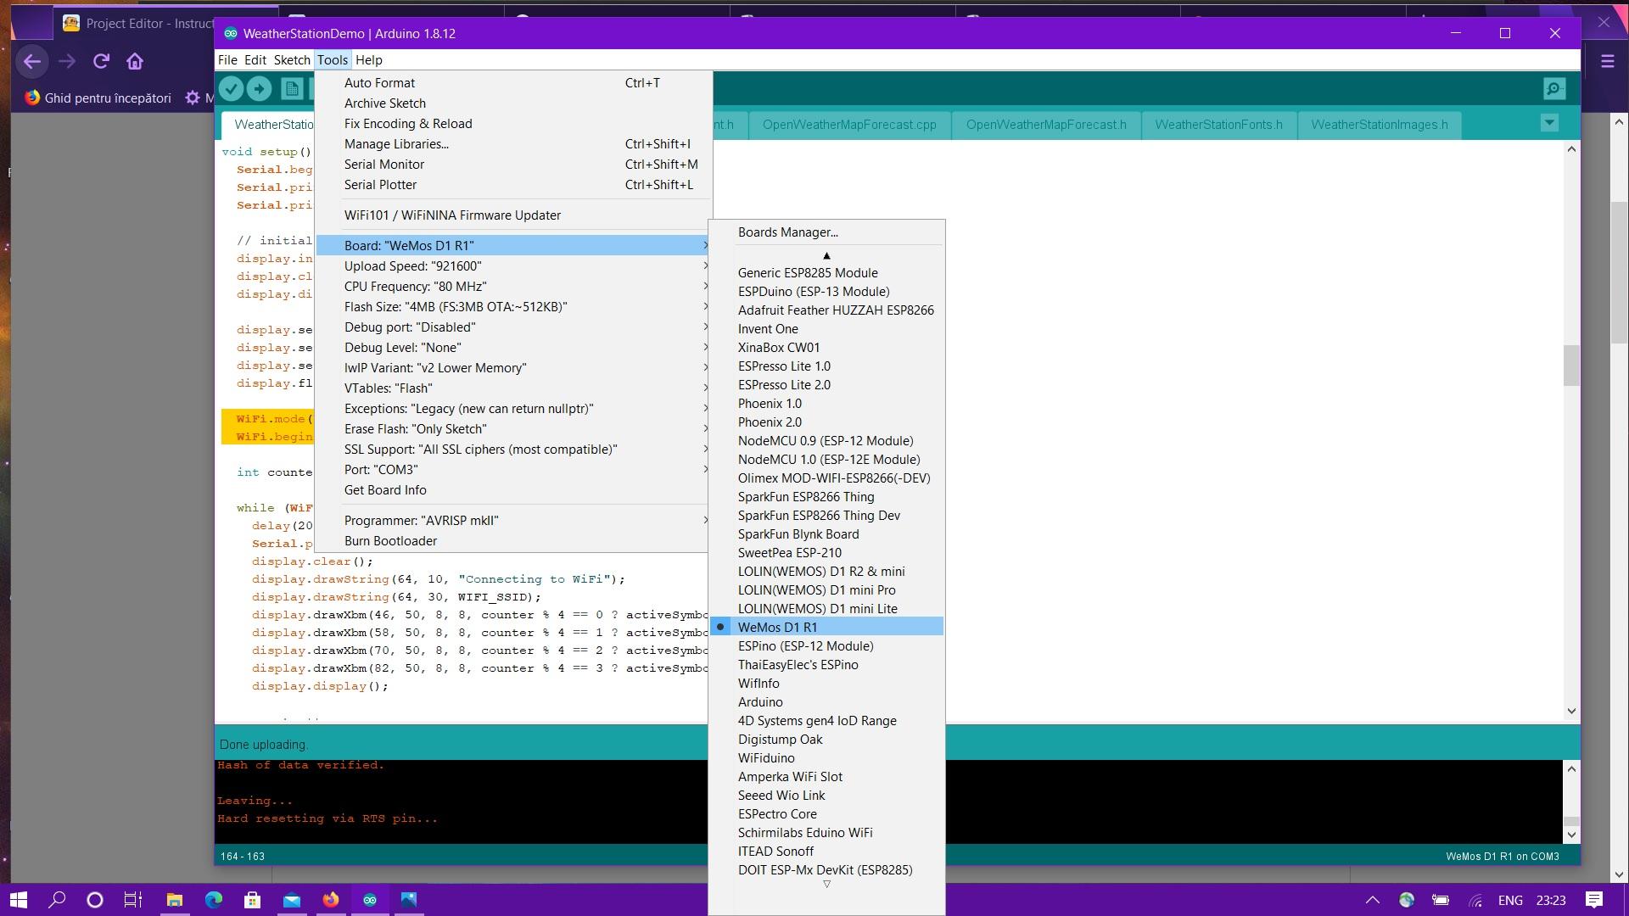Viewport: 1629px width, 916px height.
Task: Expand Flash Size submenu
Action: (513, 306)
